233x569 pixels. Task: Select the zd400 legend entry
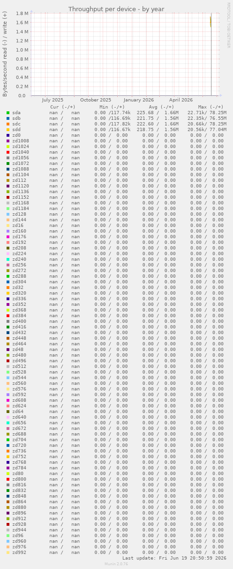pyautogui.click(x=19, y=321)
